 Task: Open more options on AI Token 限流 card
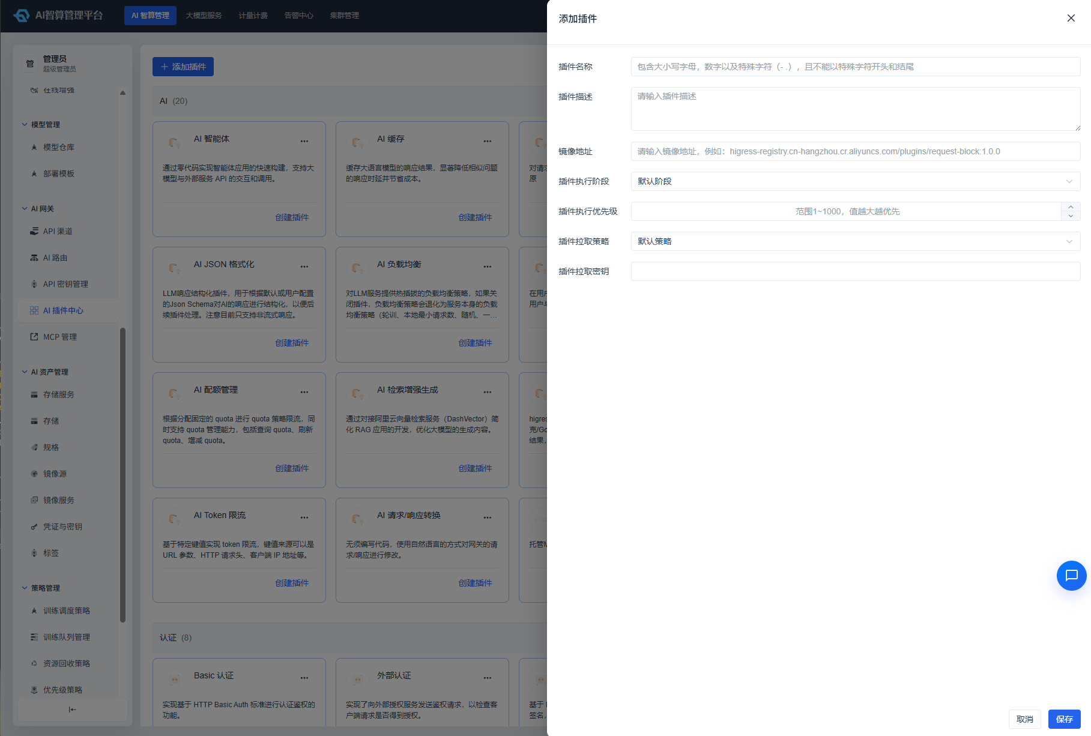click(304, 517)
